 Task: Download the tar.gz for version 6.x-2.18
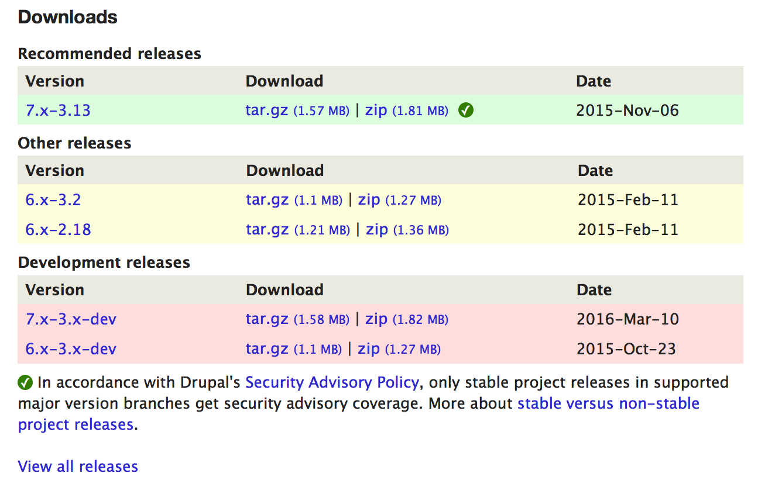(266, 229)
